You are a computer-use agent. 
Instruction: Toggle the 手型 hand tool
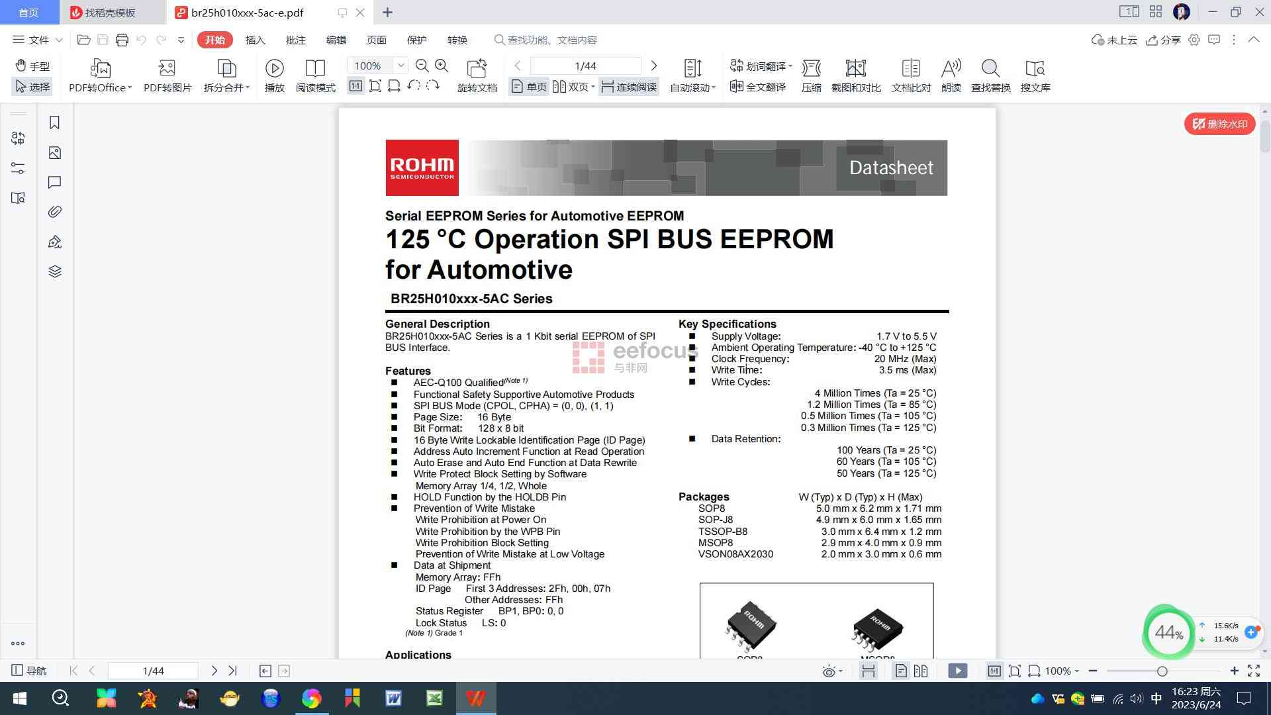point(32,66)
